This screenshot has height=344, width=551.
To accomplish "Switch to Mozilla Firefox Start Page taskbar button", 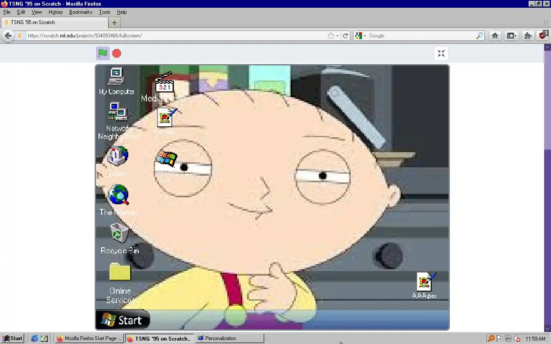I will point(90,338).
